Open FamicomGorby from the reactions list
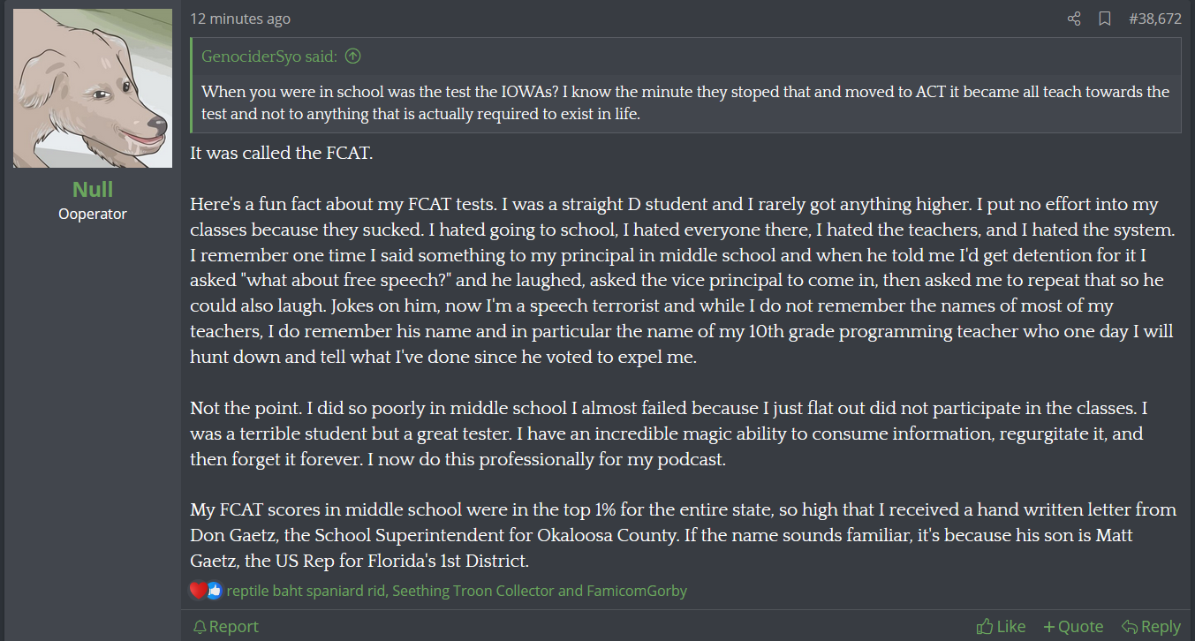1195x641 pixels. pos(636,591)
